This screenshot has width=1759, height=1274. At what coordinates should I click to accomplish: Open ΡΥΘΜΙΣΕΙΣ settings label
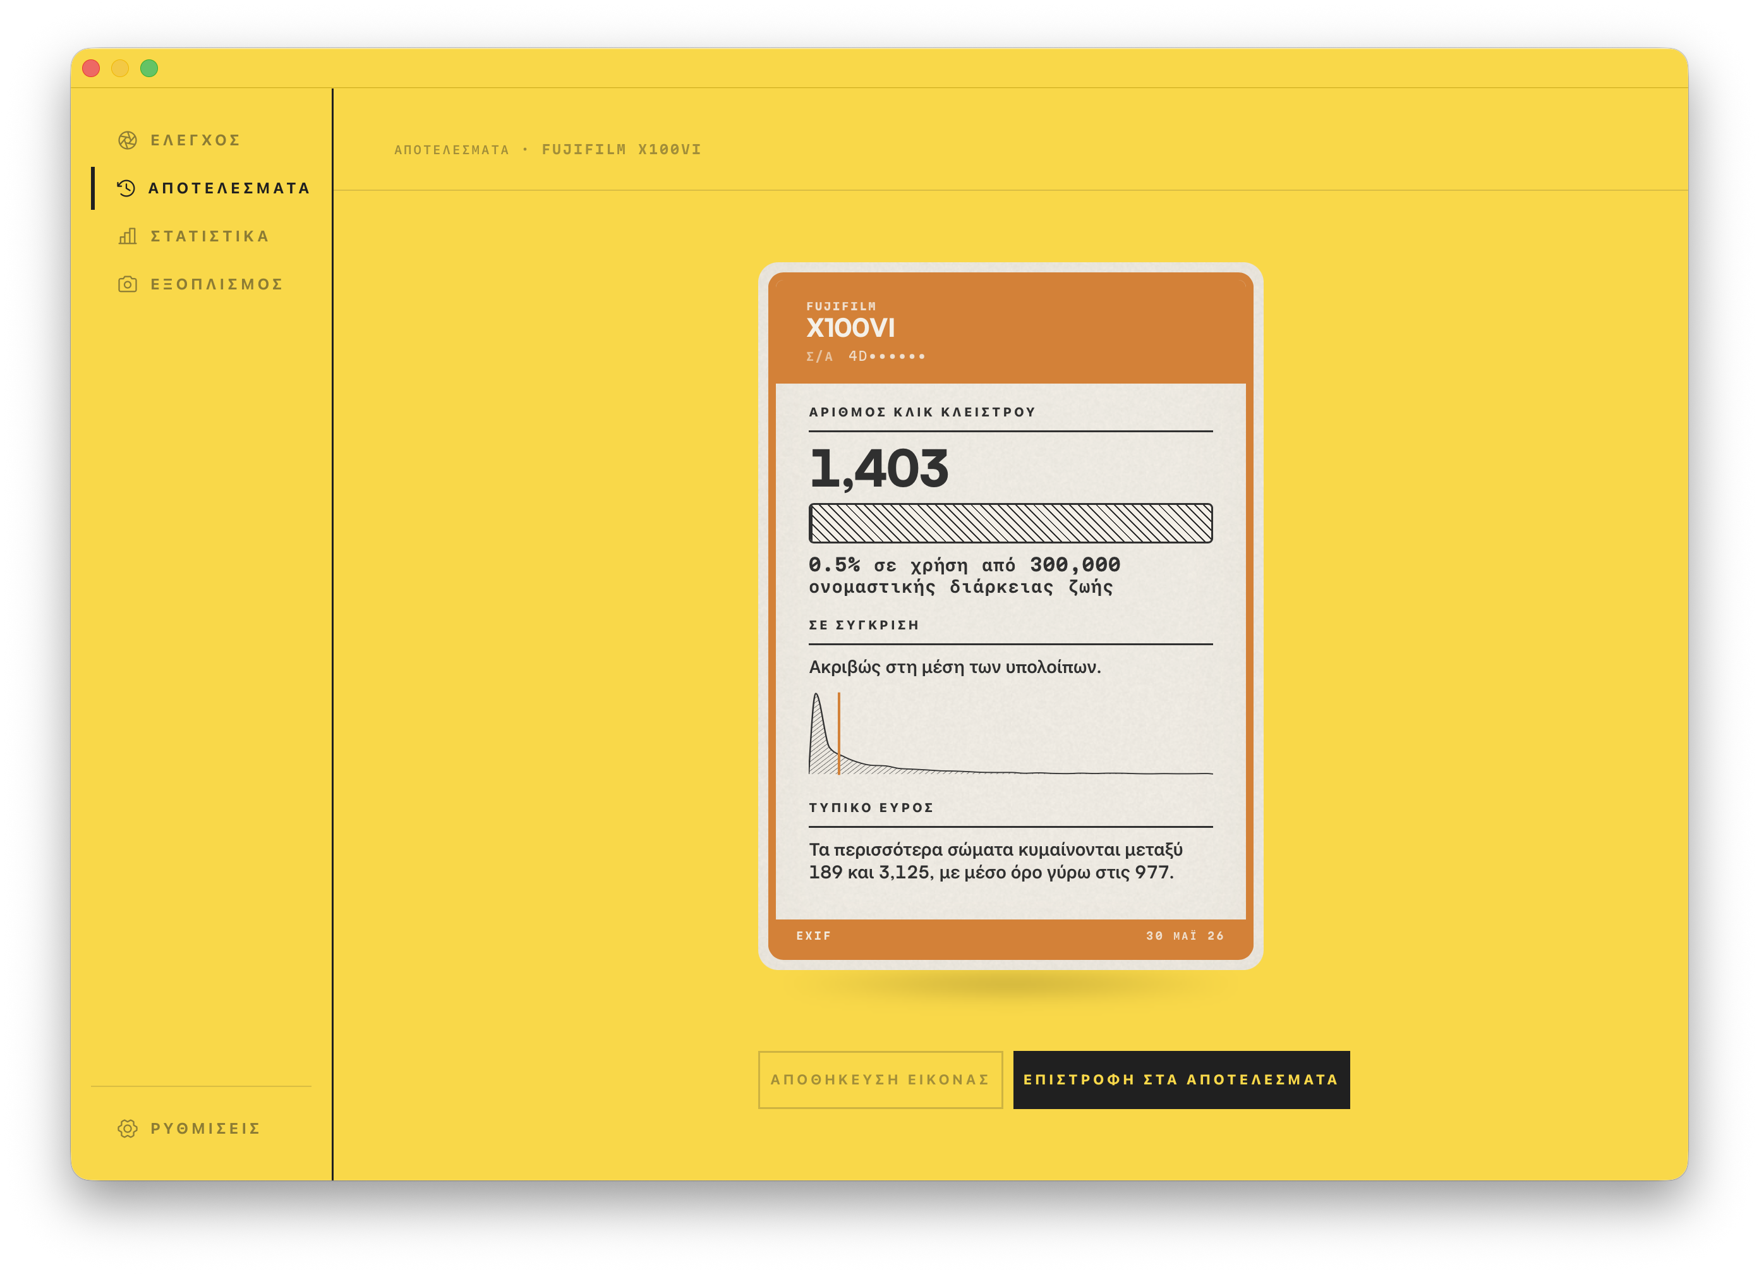pos(205,1128)
